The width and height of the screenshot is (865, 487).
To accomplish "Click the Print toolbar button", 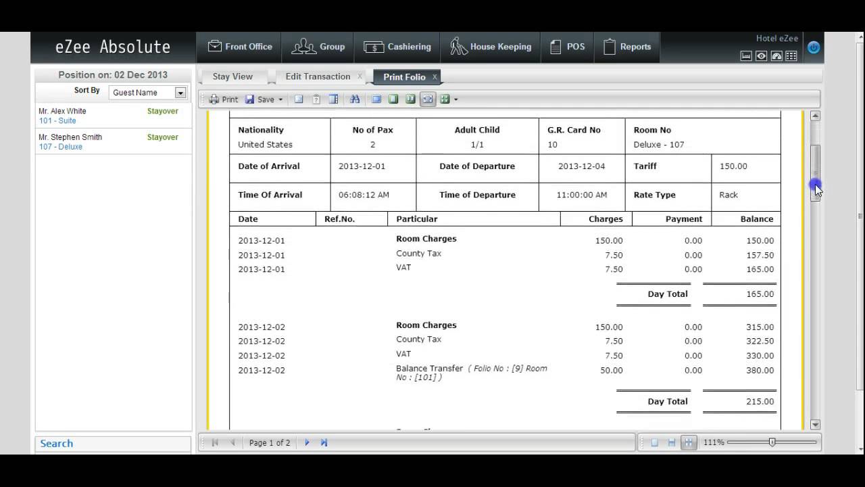I will coord(223,99).
